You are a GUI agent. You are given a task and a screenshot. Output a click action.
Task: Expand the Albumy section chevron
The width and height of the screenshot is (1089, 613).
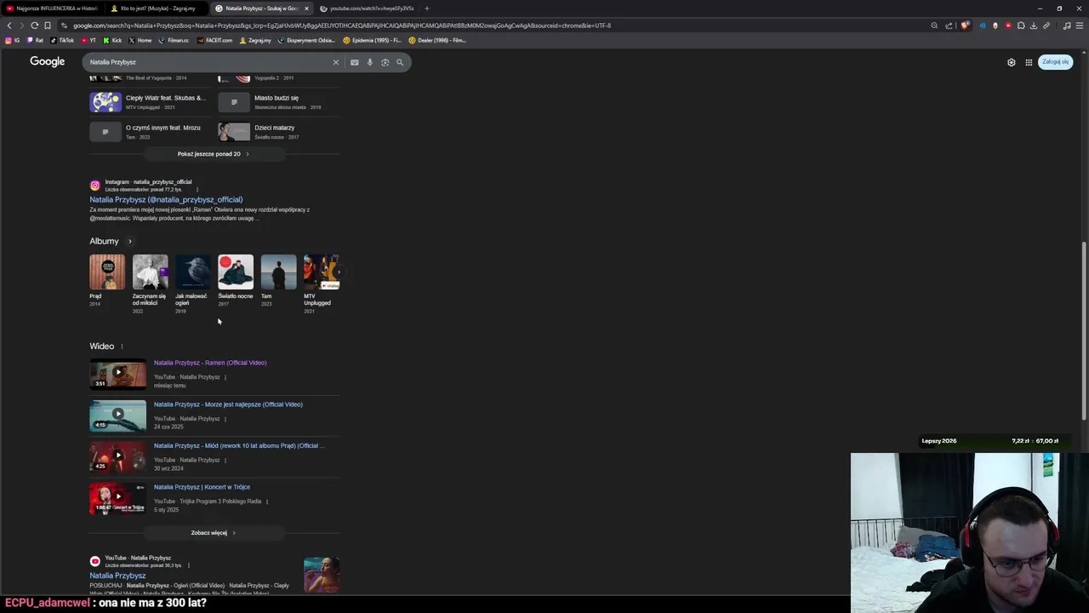click(x=129, y=242)
